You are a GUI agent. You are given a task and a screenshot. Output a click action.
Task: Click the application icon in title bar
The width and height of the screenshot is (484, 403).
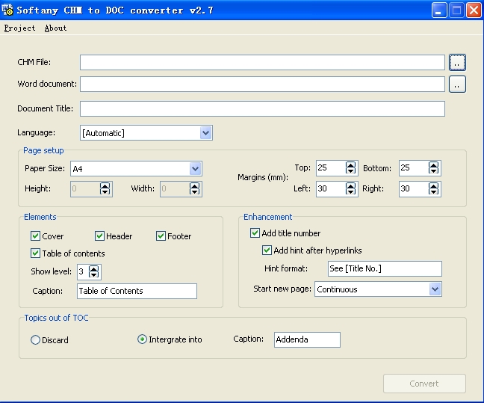point(7,10)
